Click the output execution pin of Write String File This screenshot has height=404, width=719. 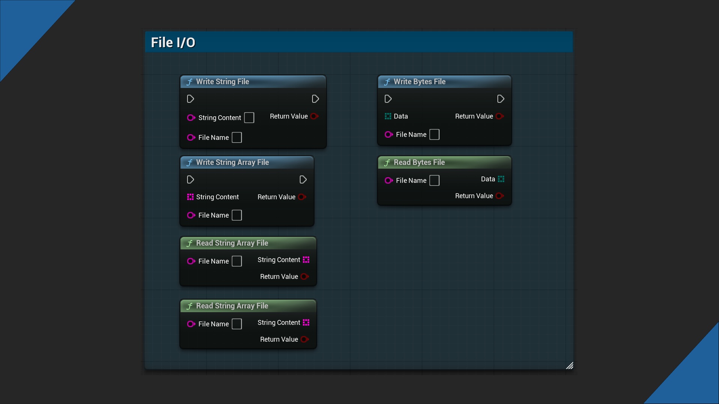point(315,99)
